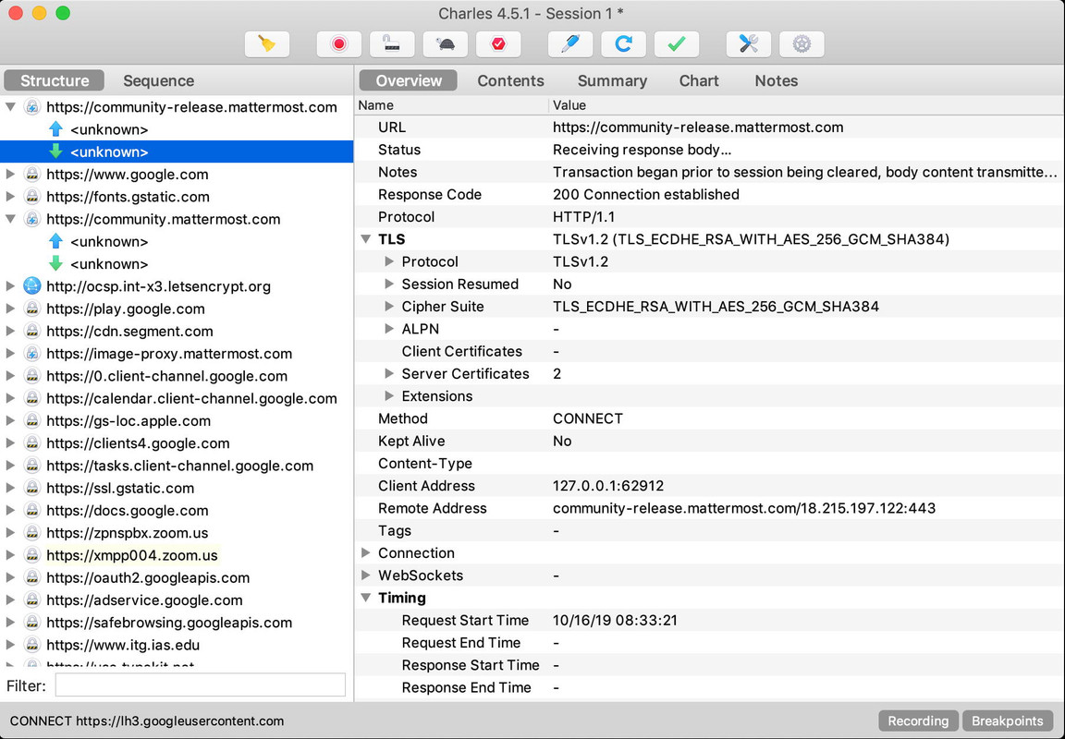Switch to Sequence view tab
Image resolution: width=1065 pixels, height=739 pixels.
click(158, 80)
